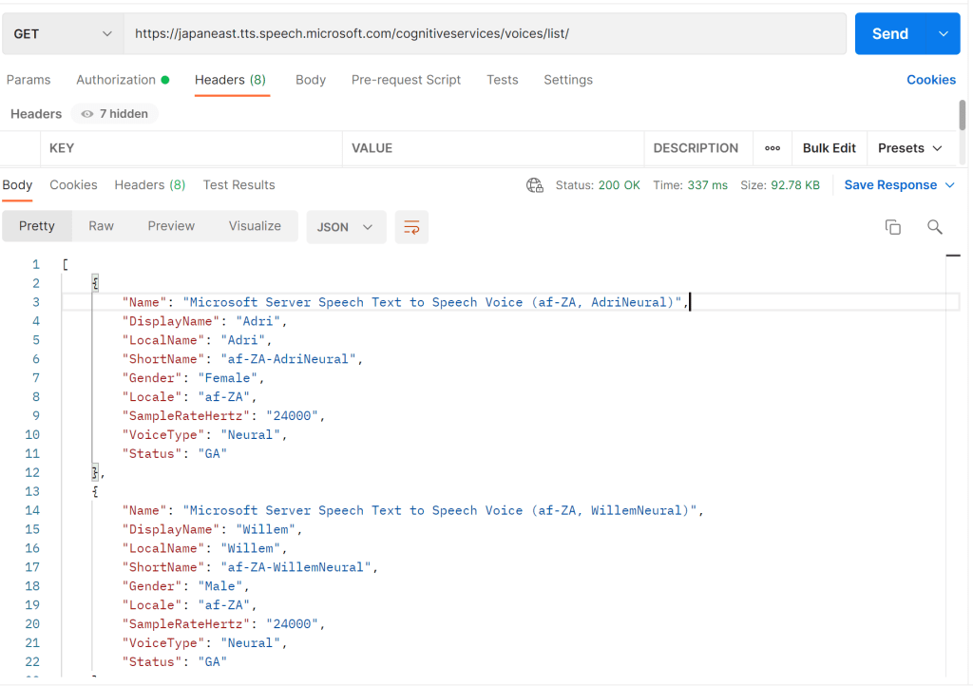Click the Bulk Edit button
The height and width of the screenshot is (686, 973).
(829, 148)
